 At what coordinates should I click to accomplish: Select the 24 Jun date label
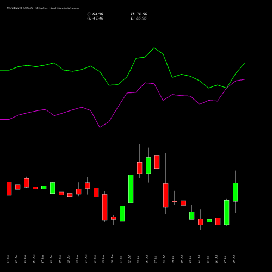pos(86,259)
